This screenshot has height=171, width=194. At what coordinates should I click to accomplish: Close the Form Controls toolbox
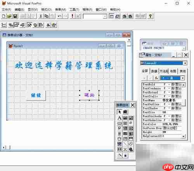(x=132, y=105)
